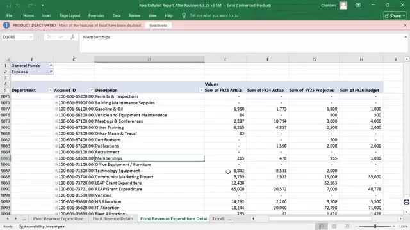Click the zoom slider handle
410x230 pixels.
[x=375, y=226]
